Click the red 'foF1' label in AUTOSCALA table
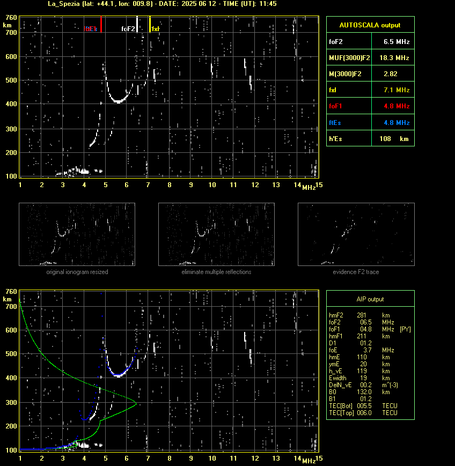This screenshot has width=455, height=466. [x=335, y=106]
